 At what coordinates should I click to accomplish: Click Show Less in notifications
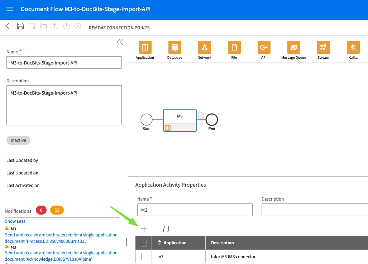click(15, 221)
